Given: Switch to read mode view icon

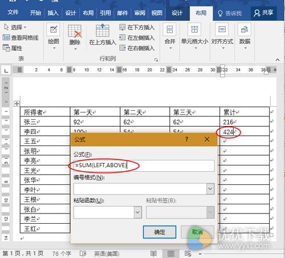Looking at the screenshot, I should (153, 253).
